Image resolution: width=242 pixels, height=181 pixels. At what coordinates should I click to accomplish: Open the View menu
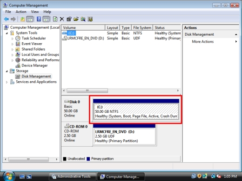[x=35, y=12]
